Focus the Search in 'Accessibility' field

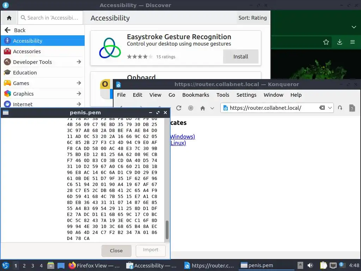click(x=50, y=18)
